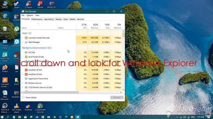Sort processes by Memory column
Image resolution: width=213 pixels, height=119 pixels.
tap(93, 26)
